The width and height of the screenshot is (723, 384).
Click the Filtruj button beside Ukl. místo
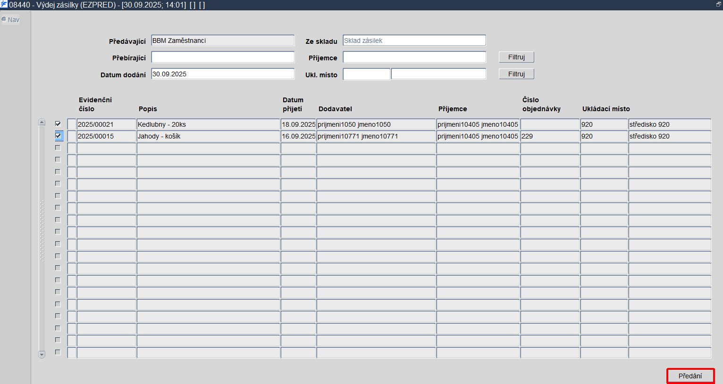(516, 74)
